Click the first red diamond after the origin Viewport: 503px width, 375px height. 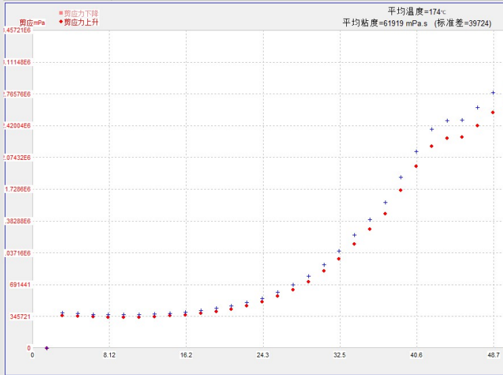pos(62,316)
